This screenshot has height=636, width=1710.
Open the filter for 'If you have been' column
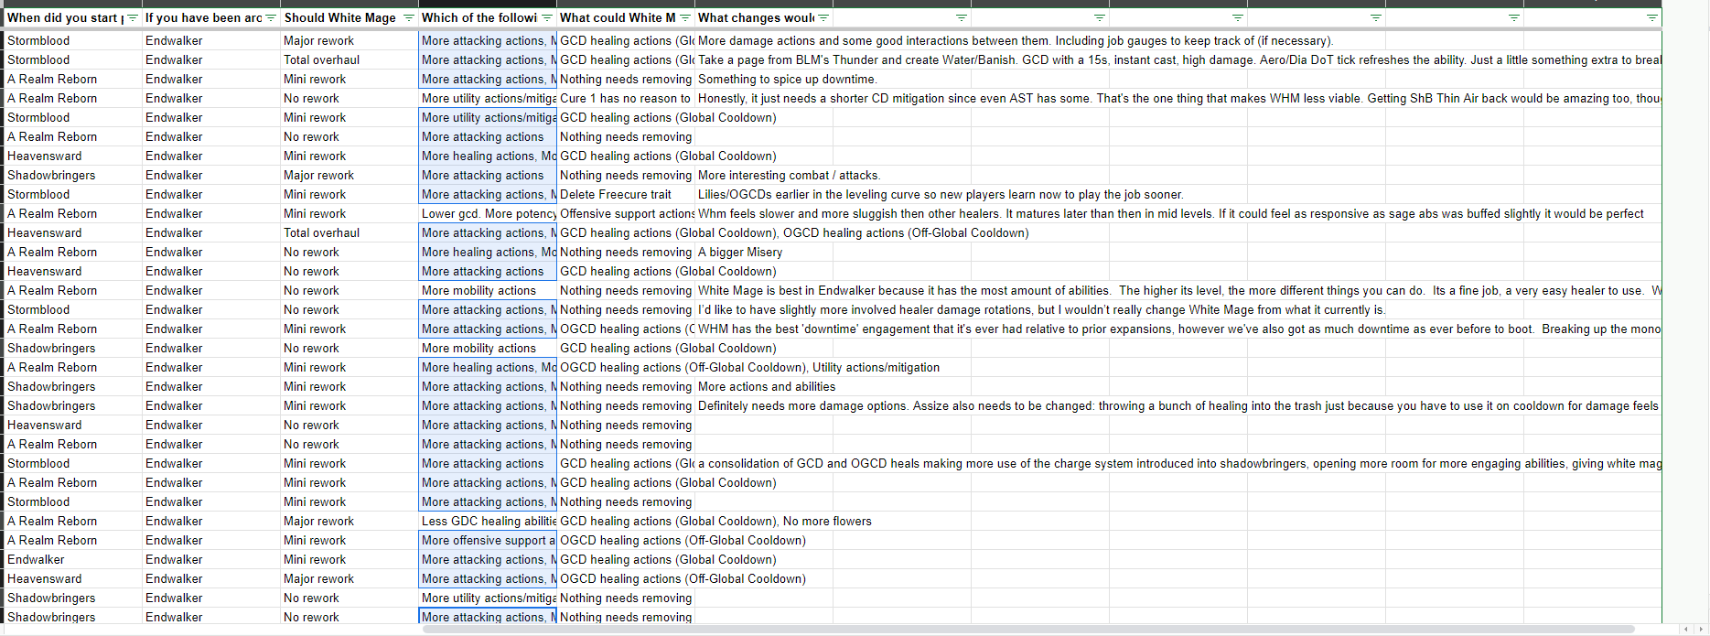271,17
